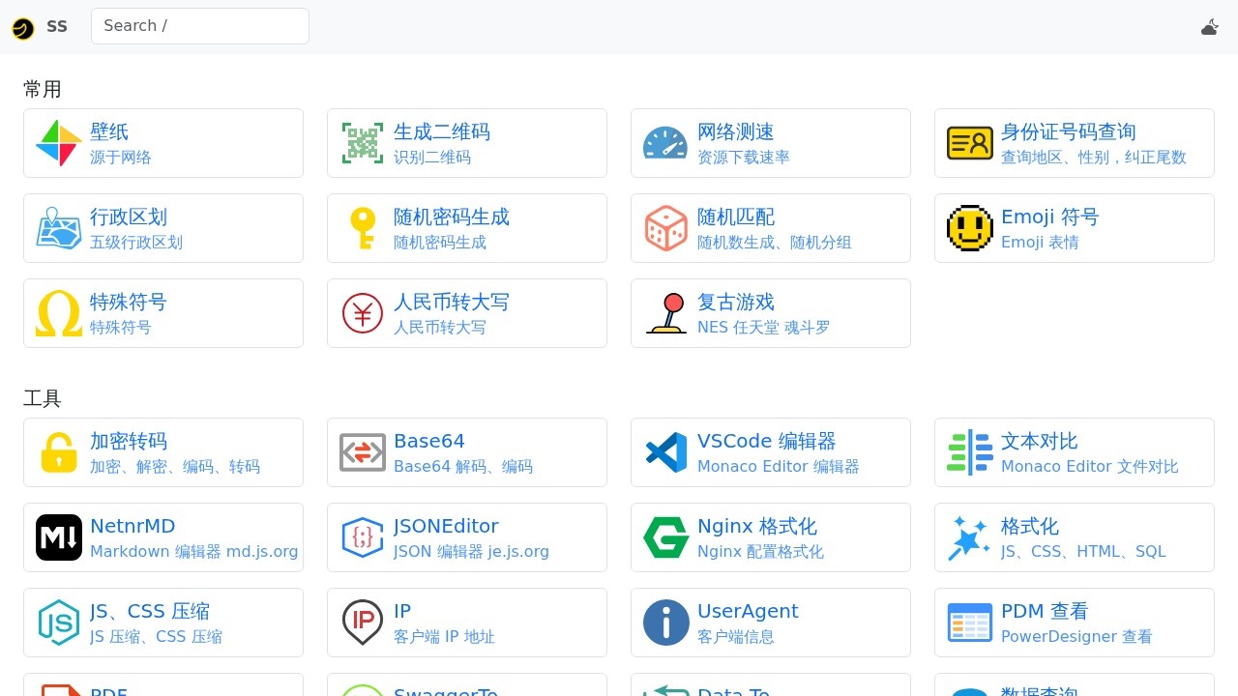This screenshot has height=696, width=1238.
Task: Open the Base64 tool link
Action: 429,442
